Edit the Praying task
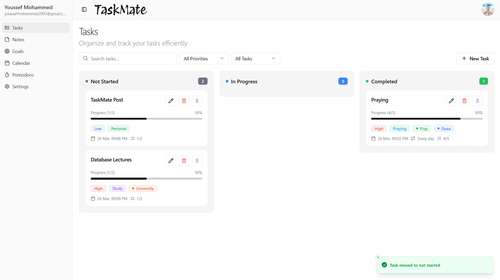 coord(451,101)
